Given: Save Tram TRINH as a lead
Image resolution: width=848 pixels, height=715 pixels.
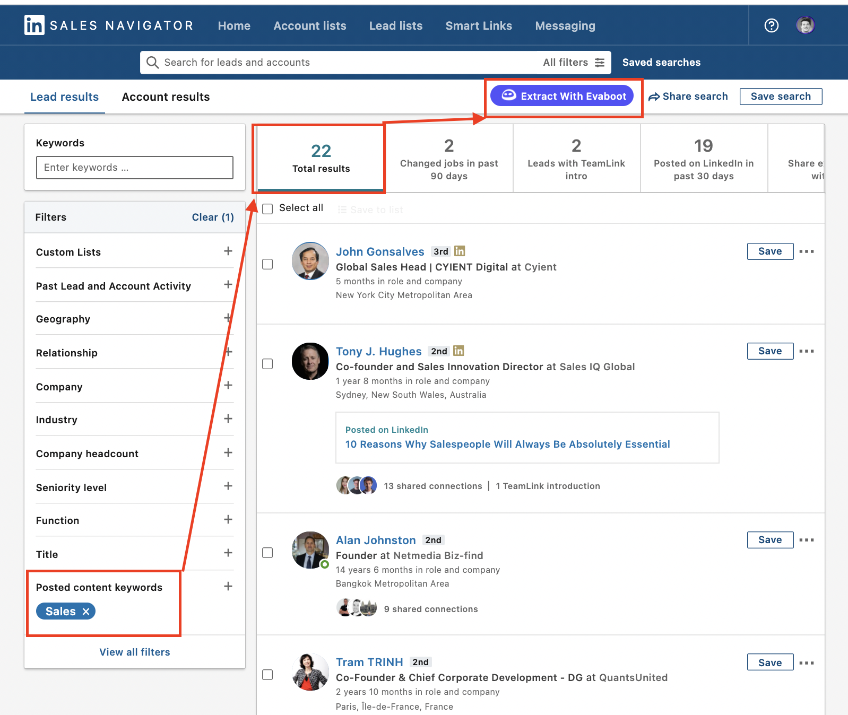Looking at the screenshot, I should 770,662.
